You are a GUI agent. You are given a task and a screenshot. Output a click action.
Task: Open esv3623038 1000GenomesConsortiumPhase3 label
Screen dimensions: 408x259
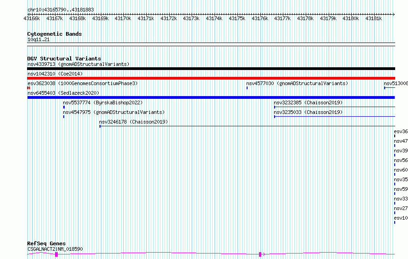click(83, 83)
